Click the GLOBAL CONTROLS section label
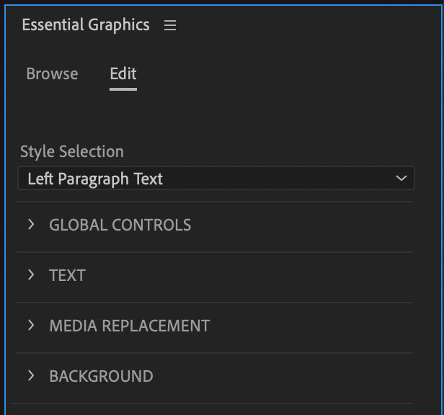 point(120,225)
